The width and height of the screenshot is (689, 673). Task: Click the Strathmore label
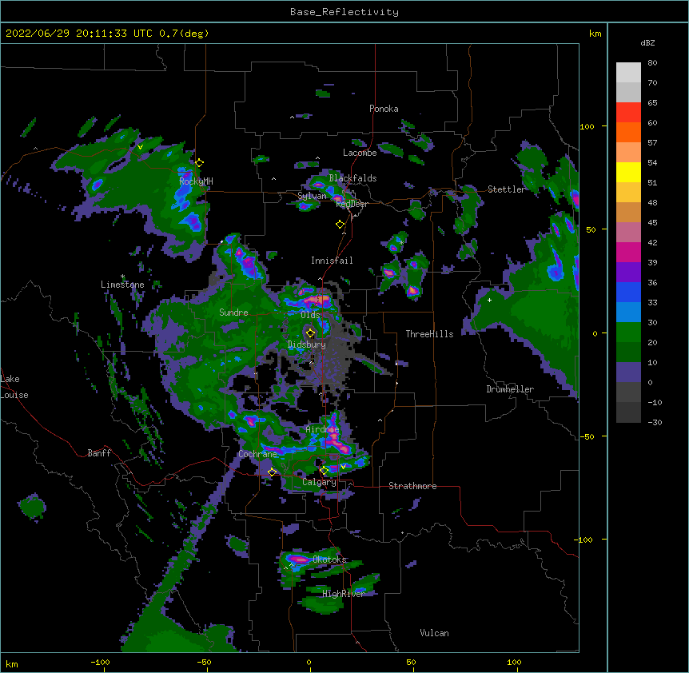pyautogui.click(x=412, y=486)
